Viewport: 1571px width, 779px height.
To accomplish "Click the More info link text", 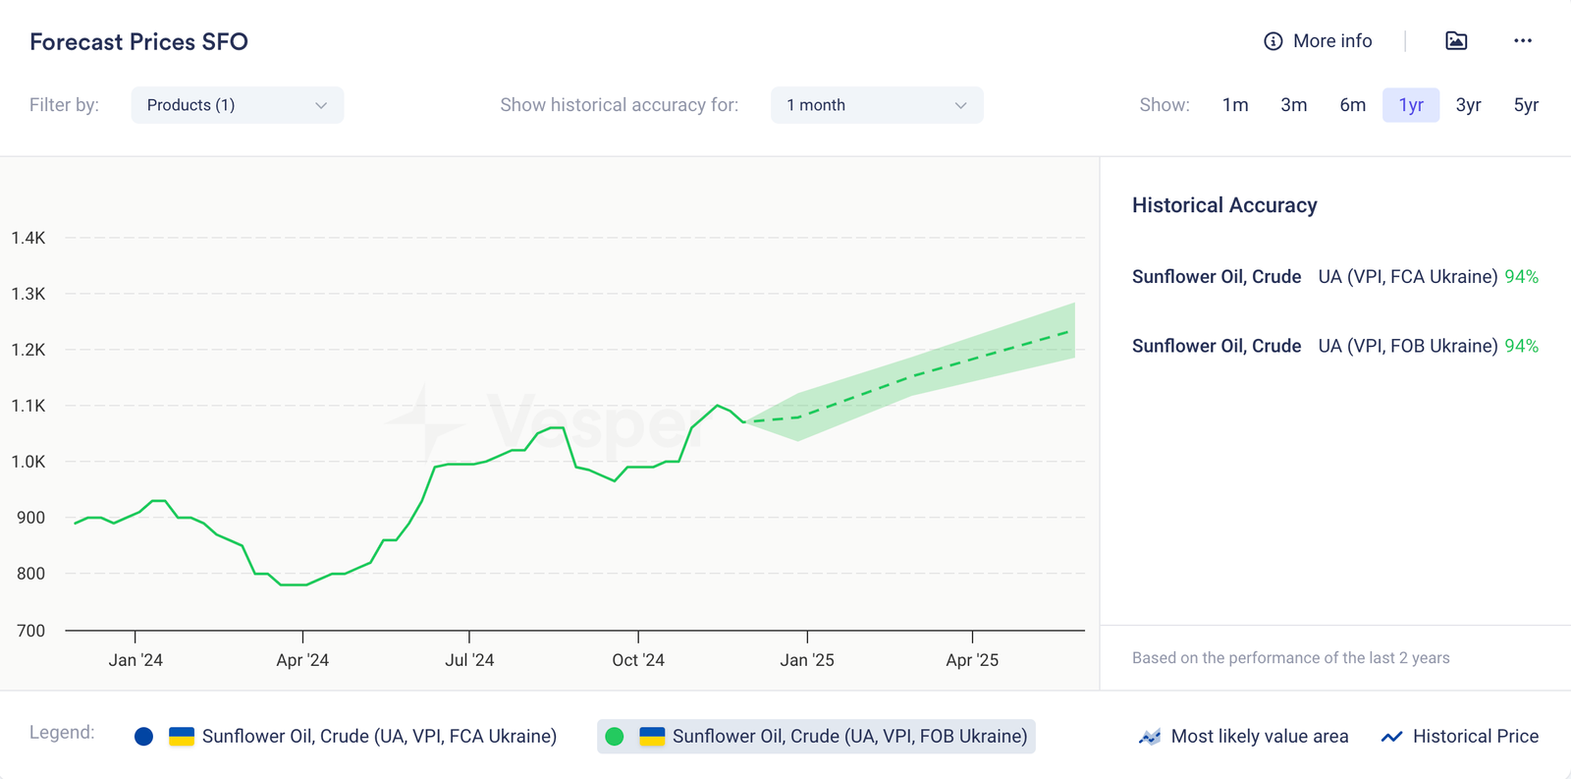I will pos(1332,41).
